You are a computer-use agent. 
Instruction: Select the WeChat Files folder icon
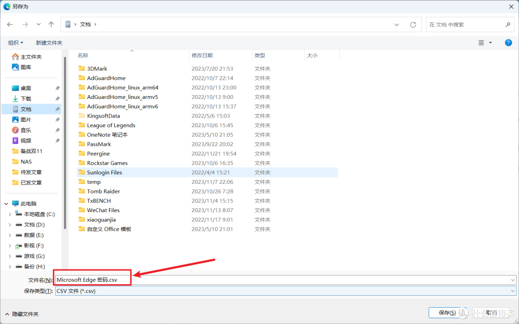(82, 210)
